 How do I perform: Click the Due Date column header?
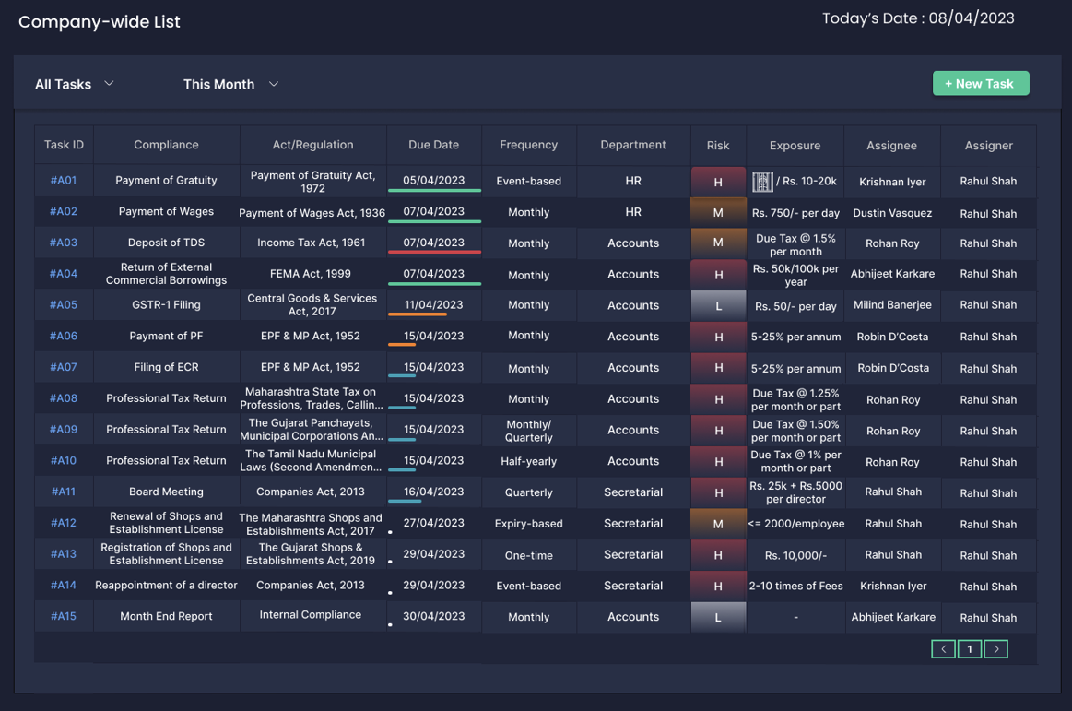[x=433, y=145]
